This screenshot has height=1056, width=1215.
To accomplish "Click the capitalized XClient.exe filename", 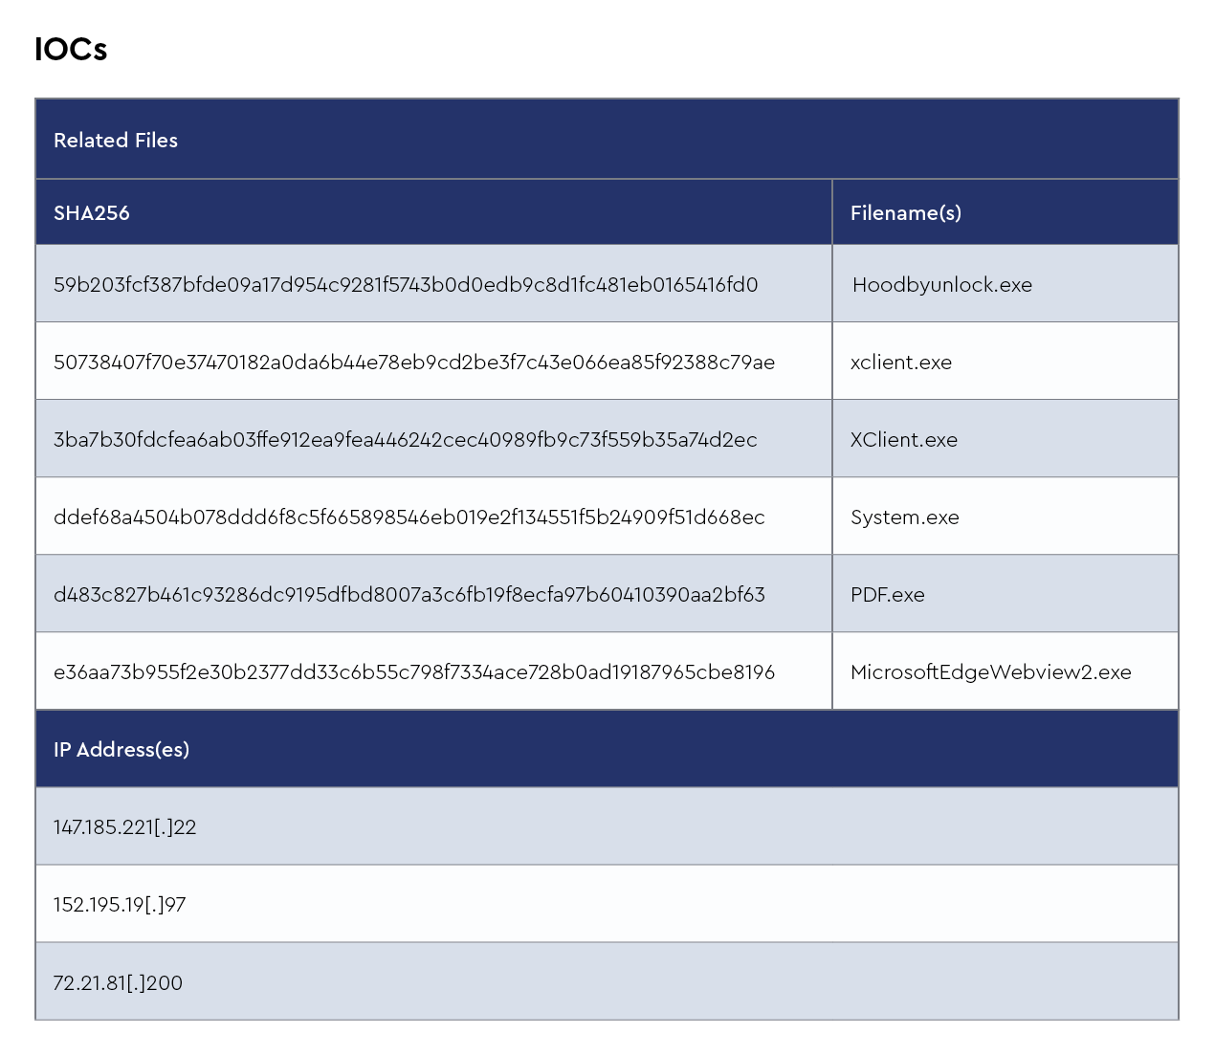I will (x=903, y=440).
